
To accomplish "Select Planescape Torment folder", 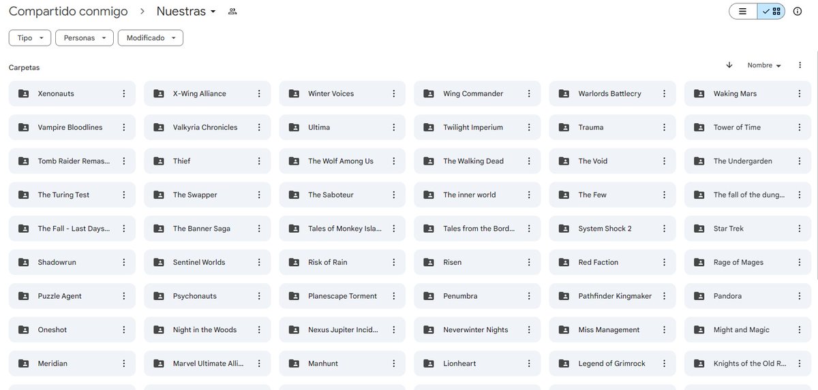I will (x=342, y=296).
